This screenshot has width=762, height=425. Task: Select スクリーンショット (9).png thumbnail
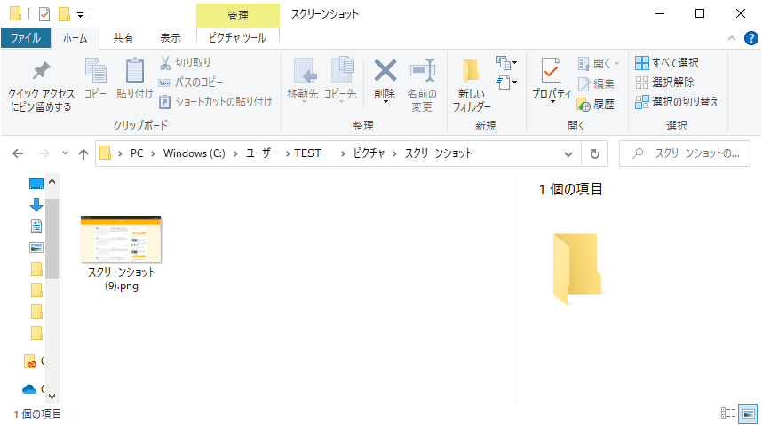click(121, 240)
